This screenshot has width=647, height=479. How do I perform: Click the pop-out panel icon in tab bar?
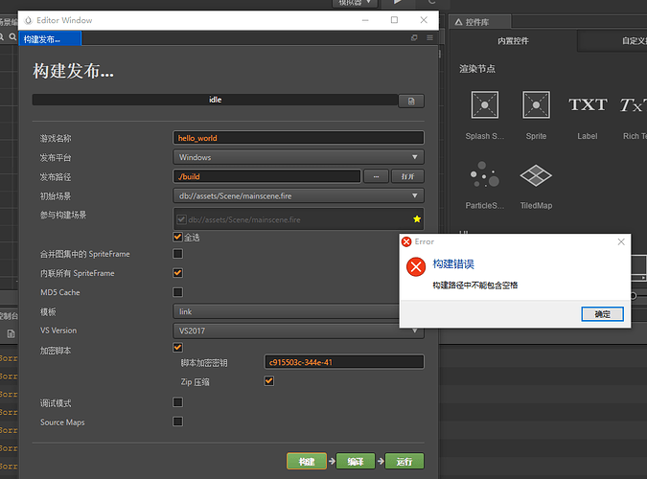[x=414, y=38]
